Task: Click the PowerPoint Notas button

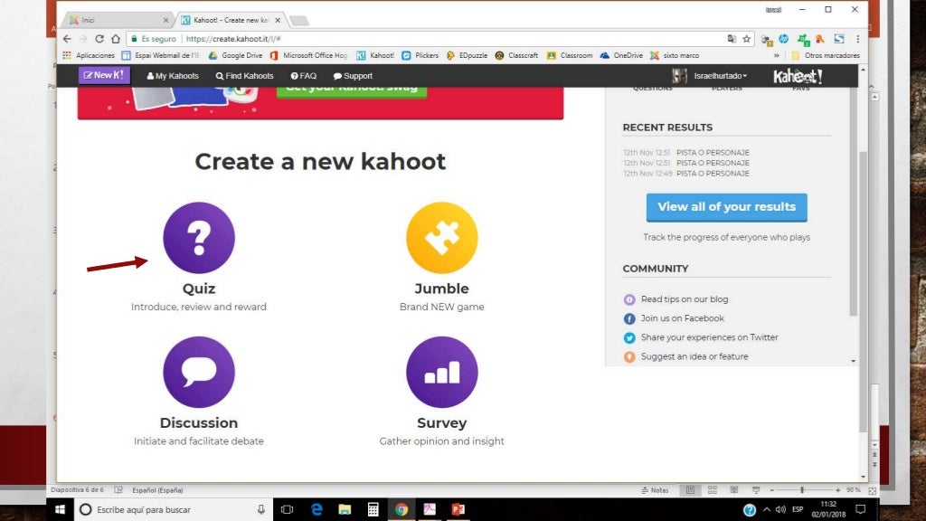Action: (655, 490)
